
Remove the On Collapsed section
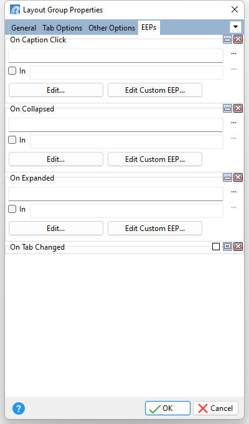click(238, 108)
